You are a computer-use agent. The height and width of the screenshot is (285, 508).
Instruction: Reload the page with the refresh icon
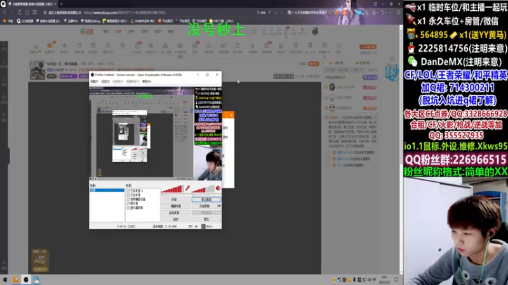tap(20, 12)
